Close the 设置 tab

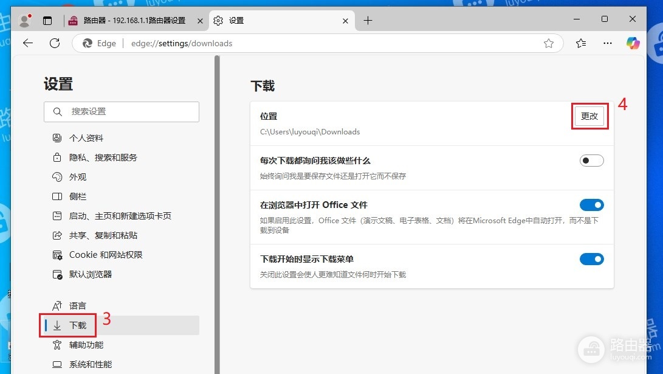(345, 21)
